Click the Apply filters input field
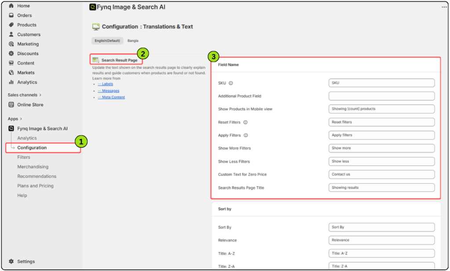450x271 pixels. coord(381,135)
